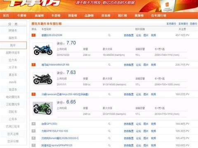Open the blue Suzuki GSX250R motorcycle photo
Viewport: 198px width, 148px height.
click(x=43, y=49)
